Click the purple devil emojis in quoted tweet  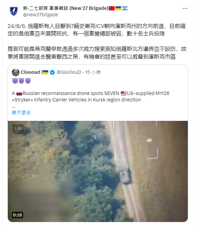click(x=21, y=81)
